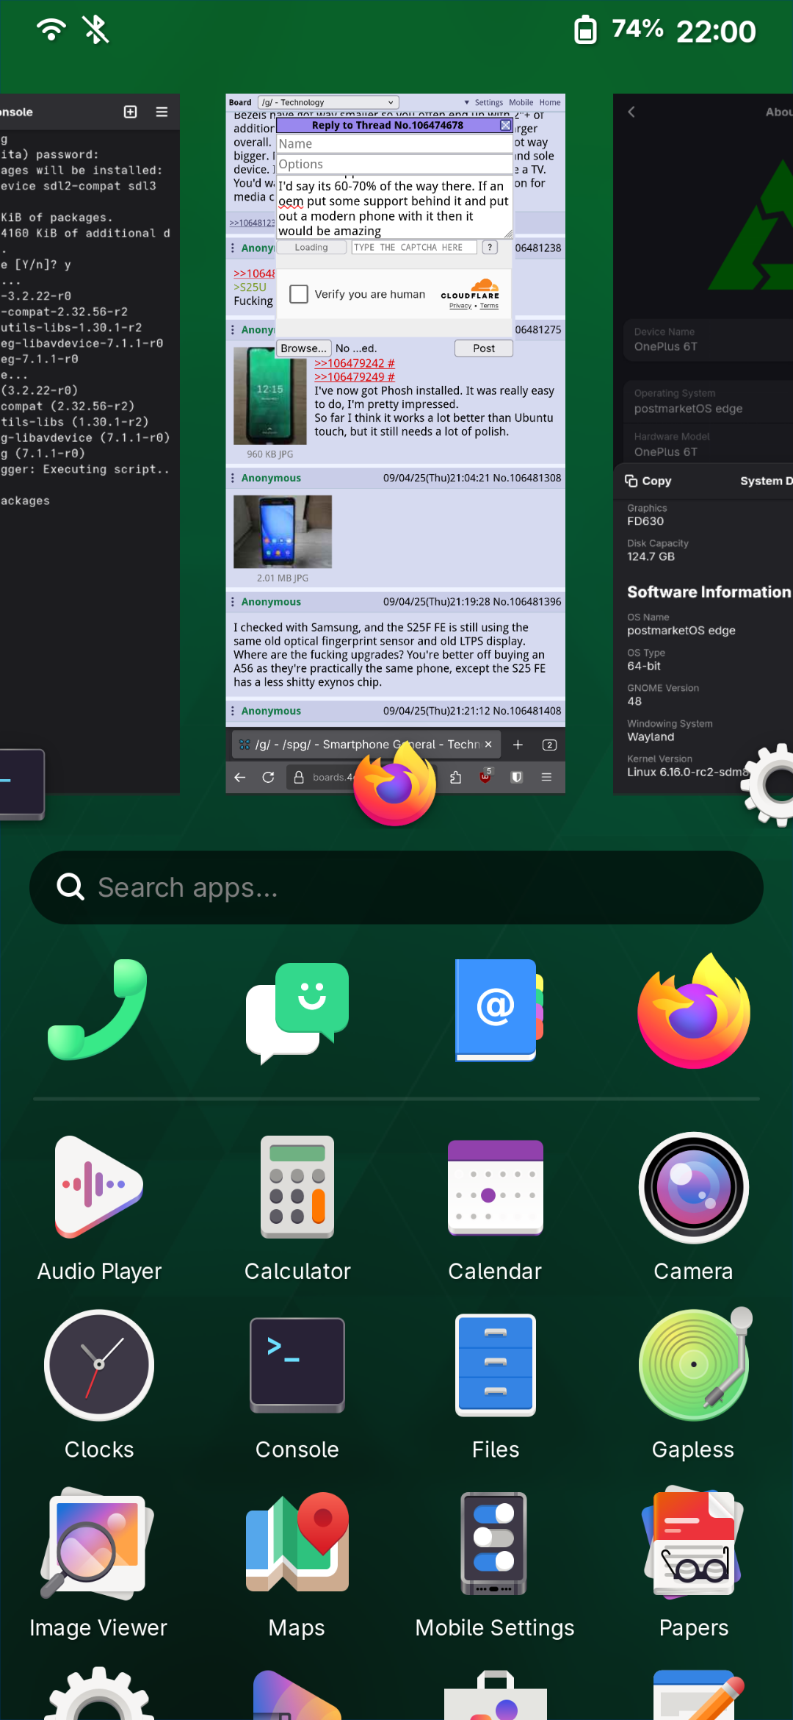Follow the >>106479242 # quote link
The image size is (793, 1720).
click(355, 363)
